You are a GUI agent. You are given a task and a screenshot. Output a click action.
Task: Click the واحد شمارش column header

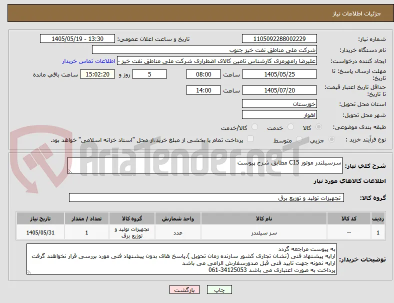click(x=178, y=218)
